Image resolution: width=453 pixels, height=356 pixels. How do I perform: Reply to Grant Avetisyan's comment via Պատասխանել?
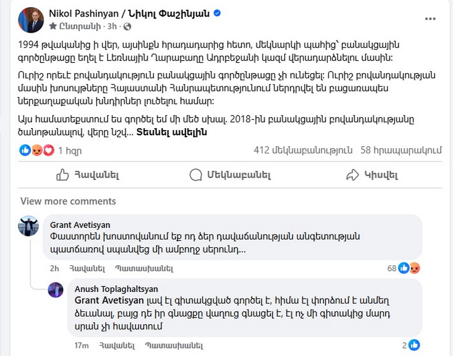click(144, 269)
